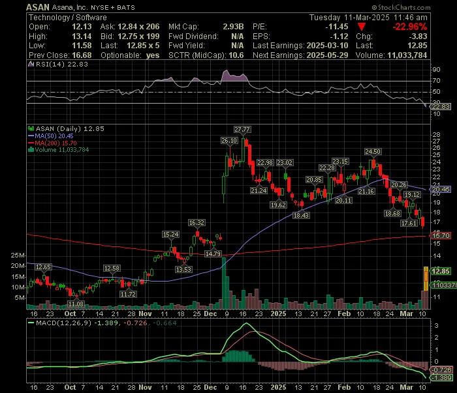Click the 13.53 price annotation

coord(183,269)
